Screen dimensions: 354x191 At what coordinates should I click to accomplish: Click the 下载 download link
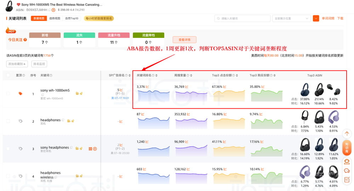[340, 18]
